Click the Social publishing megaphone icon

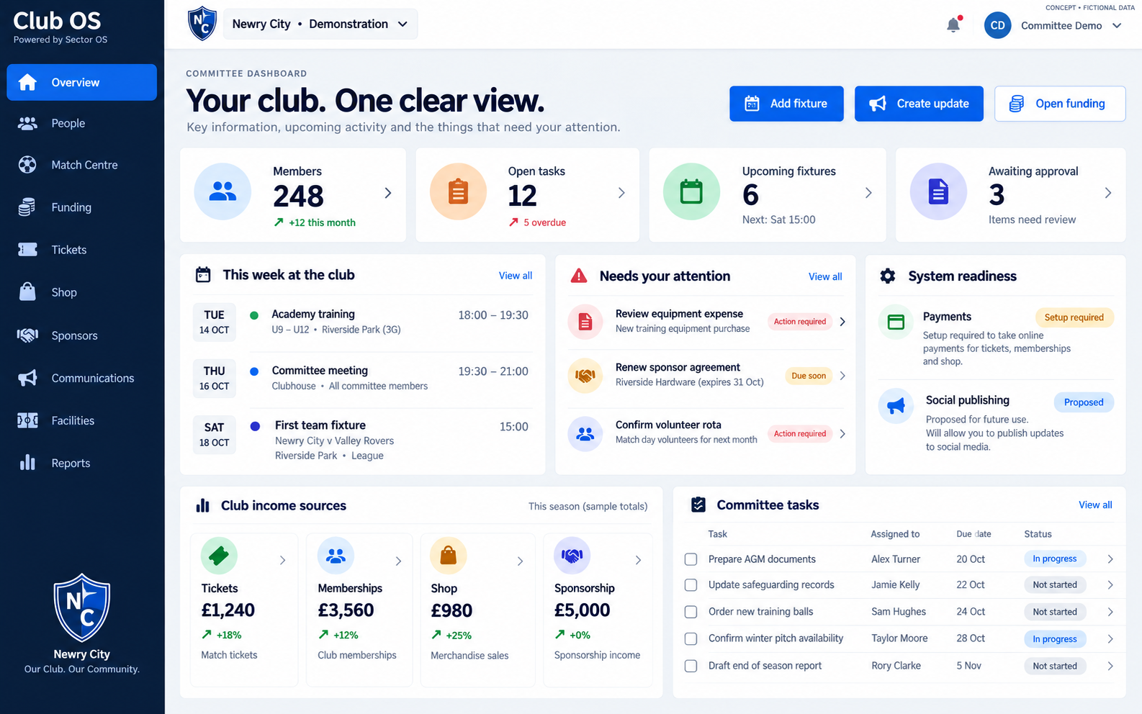coord(896,406)
